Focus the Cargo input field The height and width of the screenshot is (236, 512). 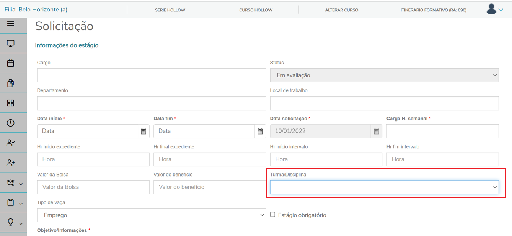152,75
